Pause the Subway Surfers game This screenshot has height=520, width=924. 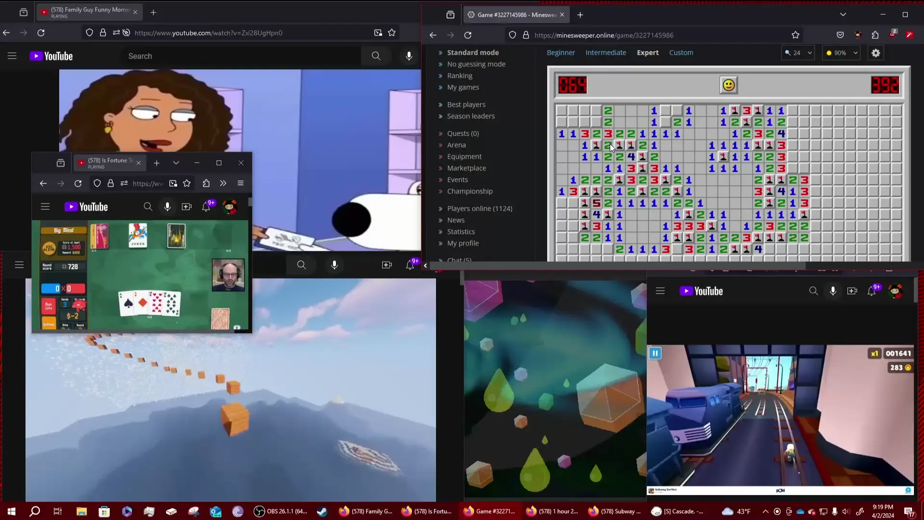654,353
